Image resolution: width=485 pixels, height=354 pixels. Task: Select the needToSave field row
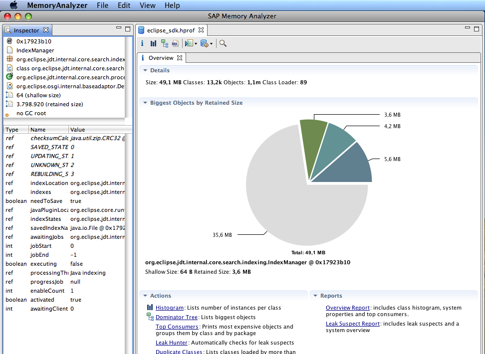click(64, 201)
